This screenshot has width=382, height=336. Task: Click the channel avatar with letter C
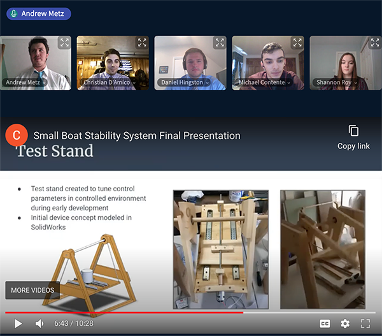(17, 135)
